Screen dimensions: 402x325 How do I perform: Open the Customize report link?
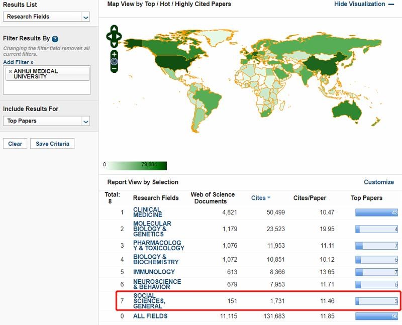click(x=378, y=182)
